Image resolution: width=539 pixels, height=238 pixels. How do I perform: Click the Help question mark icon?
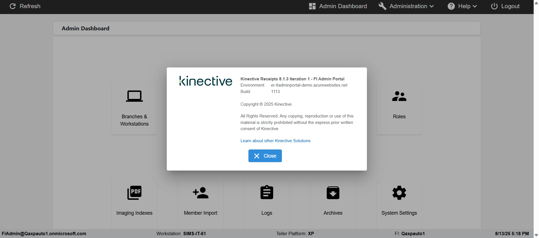(451, 6)
